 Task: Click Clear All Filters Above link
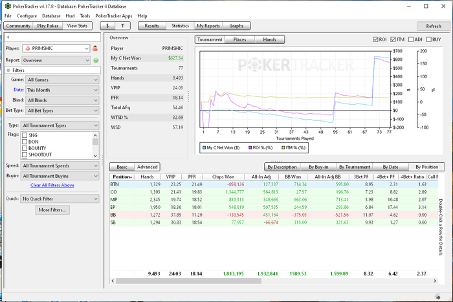pyautogui.click(x=52, y=185)
